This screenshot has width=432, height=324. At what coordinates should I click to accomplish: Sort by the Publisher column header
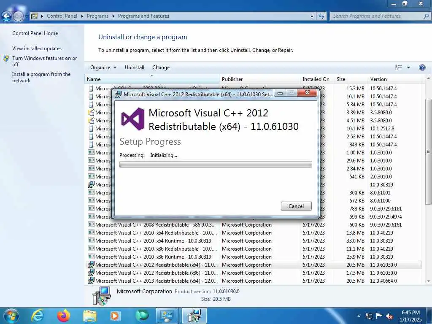[x=259, y=79]
